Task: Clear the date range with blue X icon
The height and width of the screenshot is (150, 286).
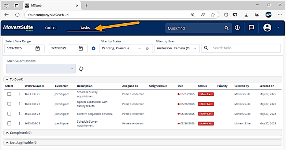Action: pyautogui.click(x=93, y=48)
